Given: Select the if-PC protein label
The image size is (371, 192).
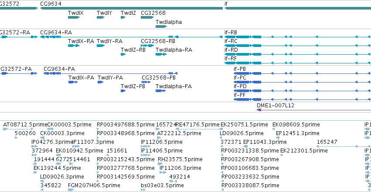Looking at the screenshot, I should tap(240, 78).
